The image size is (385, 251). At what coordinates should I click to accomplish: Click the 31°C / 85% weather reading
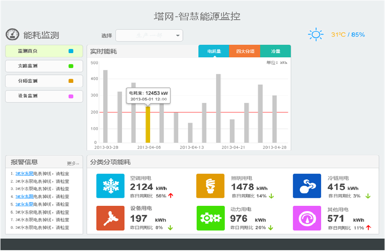348,35
